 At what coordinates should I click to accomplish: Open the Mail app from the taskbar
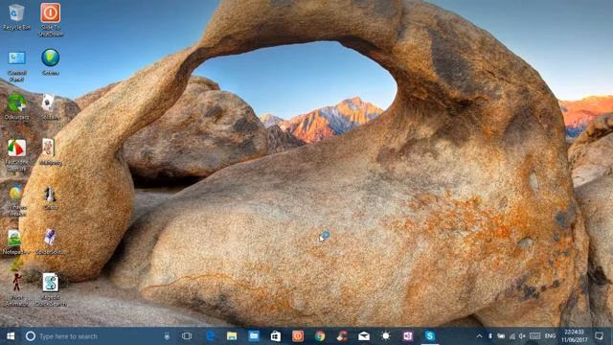(364, 336)
